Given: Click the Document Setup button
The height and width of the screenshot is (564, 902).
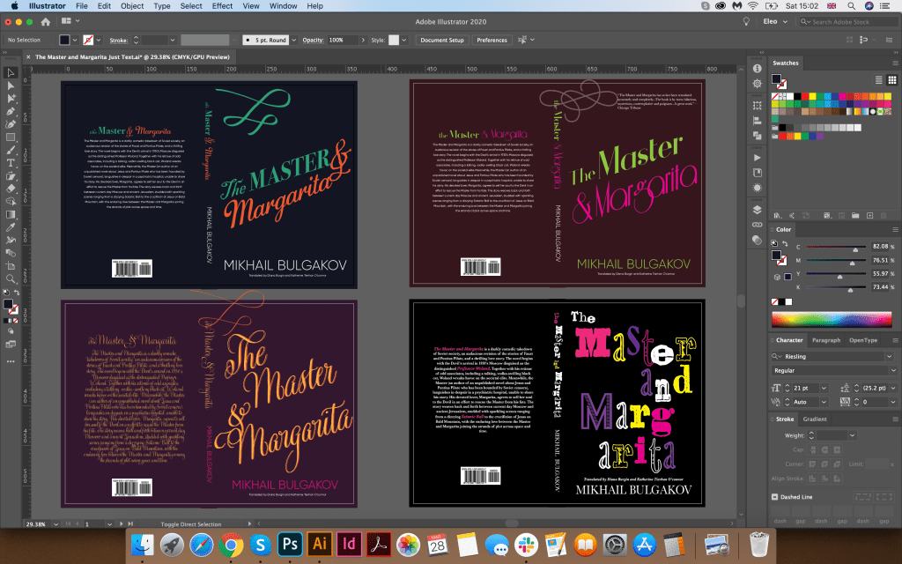Looking at the screenshot, I should click(x=441, y=41).
